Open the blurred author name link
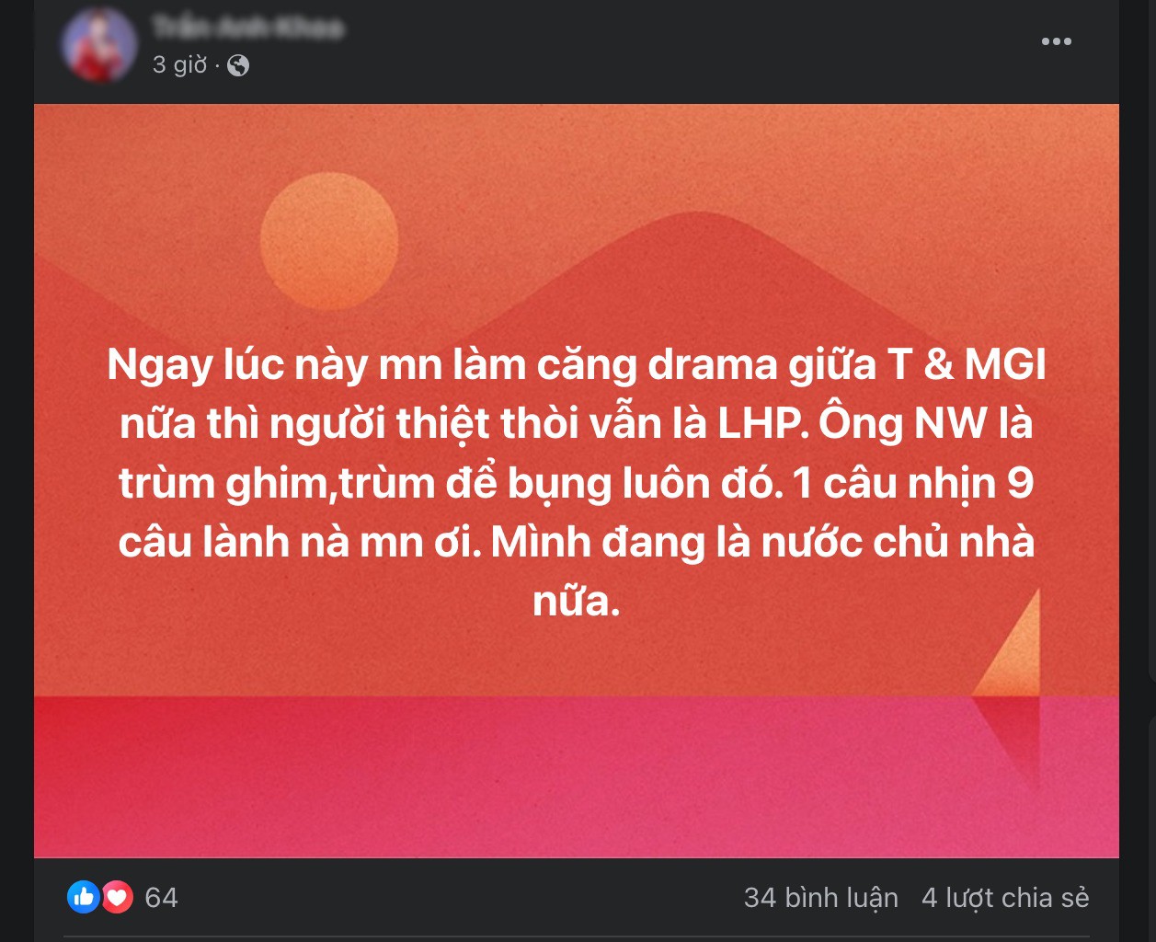 click(x=247, y=28)
